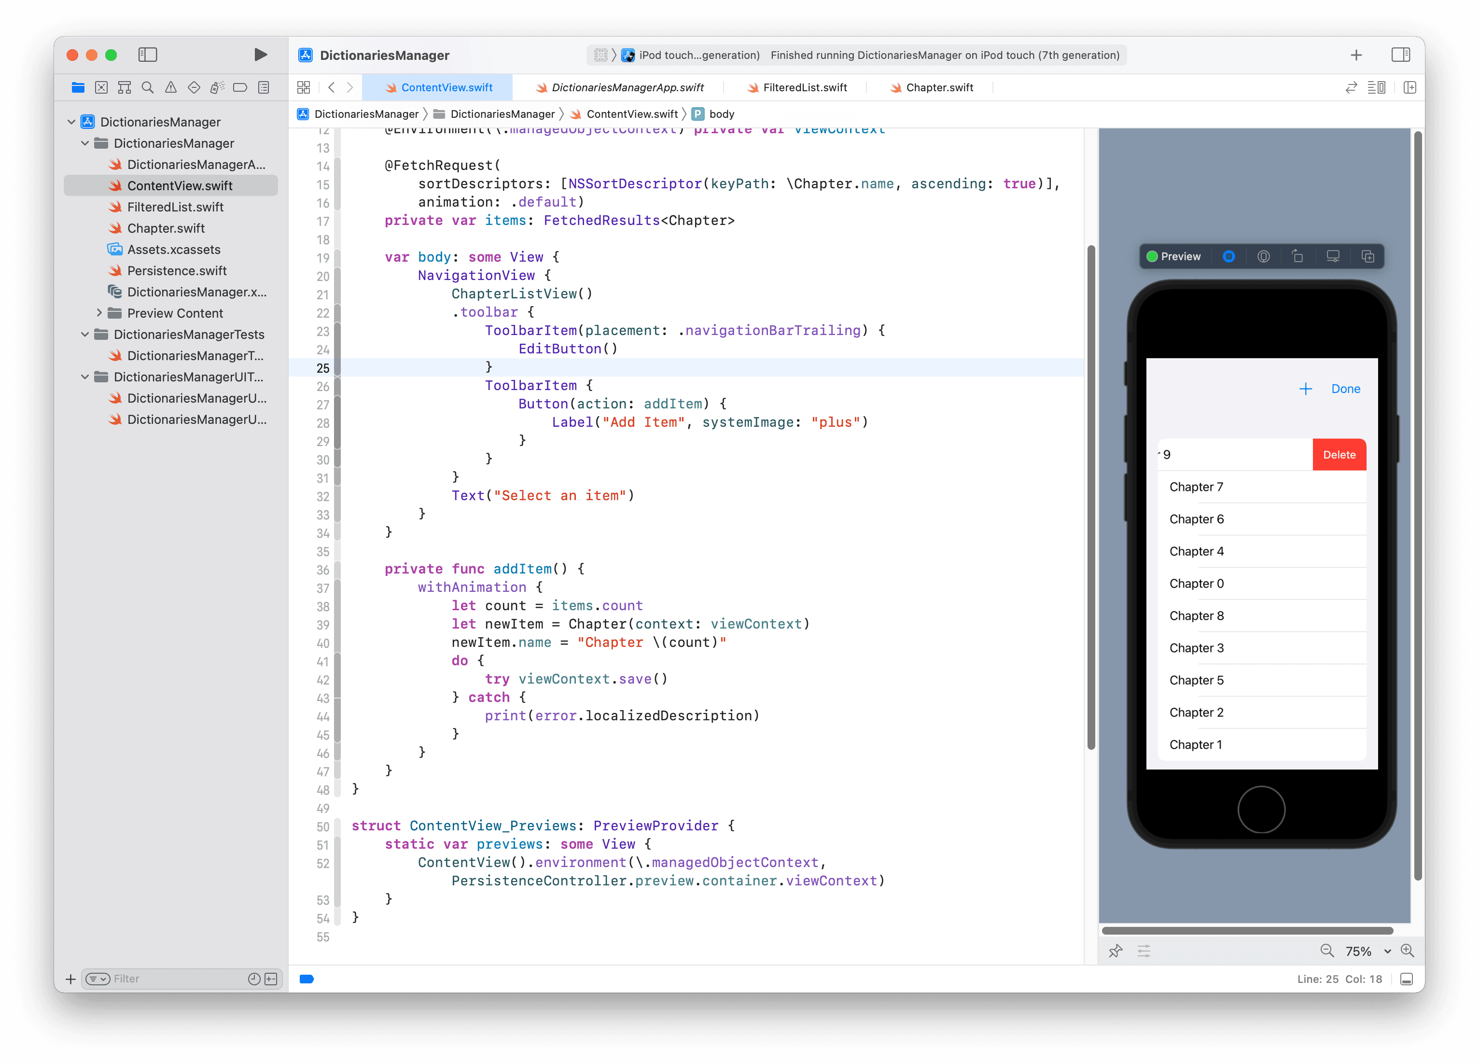Click the zoom-out magnifier in the preview canvas

click(1327, 951)
